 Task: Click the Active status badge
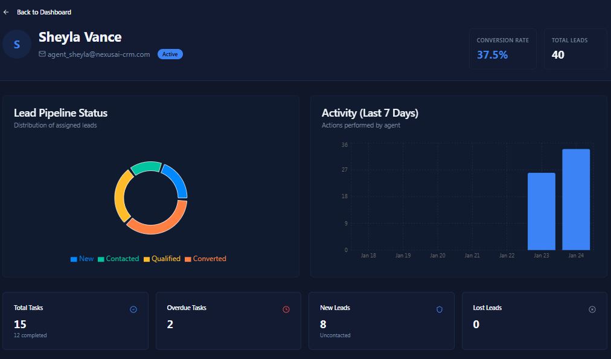(170, 54)
